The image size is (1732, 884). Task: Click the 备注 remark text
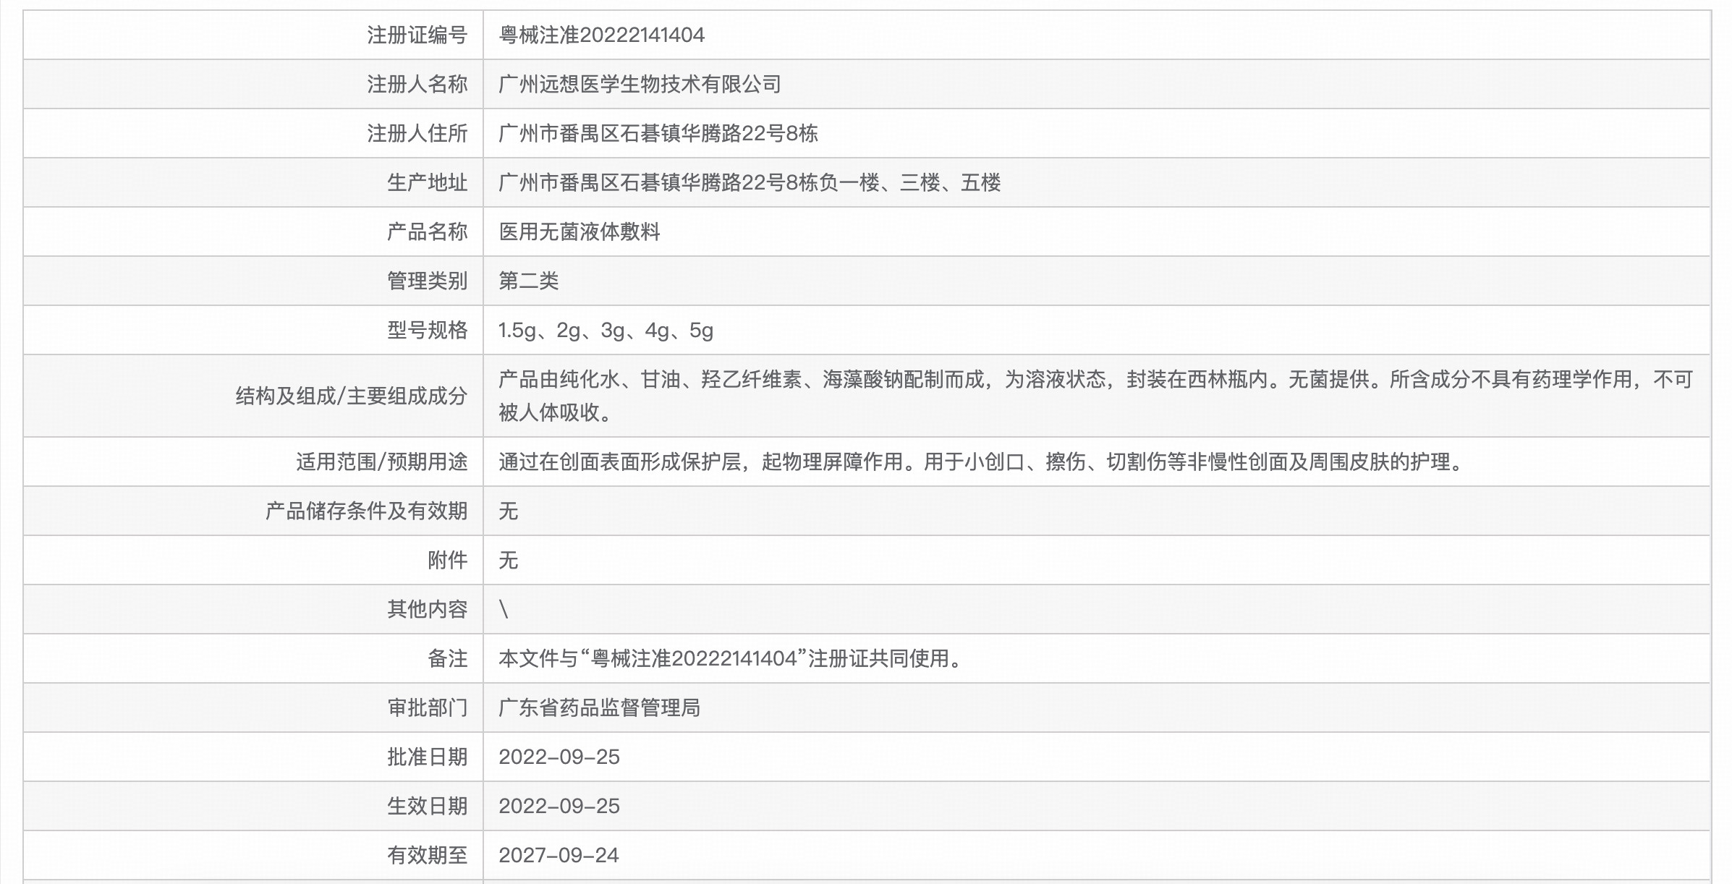pyautogui.click(x=731, y=658)
